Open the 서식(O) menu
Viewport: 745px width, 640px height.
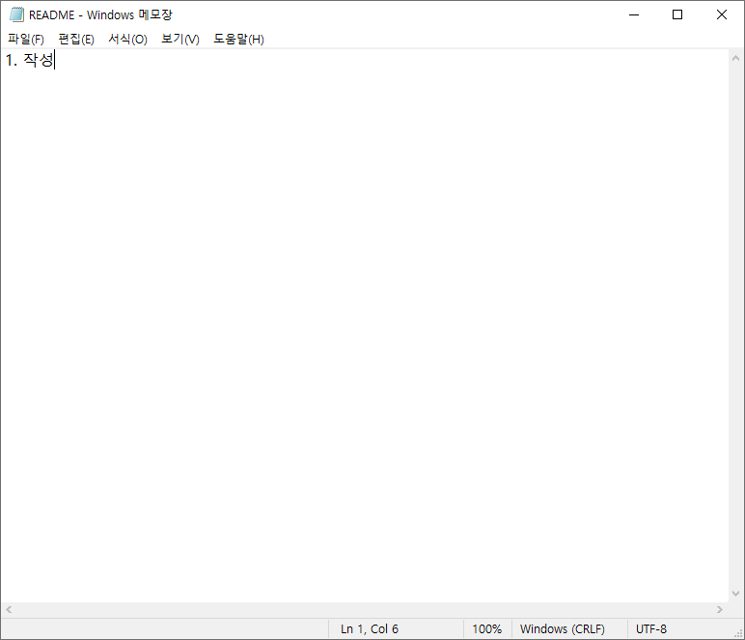[127, 39]
